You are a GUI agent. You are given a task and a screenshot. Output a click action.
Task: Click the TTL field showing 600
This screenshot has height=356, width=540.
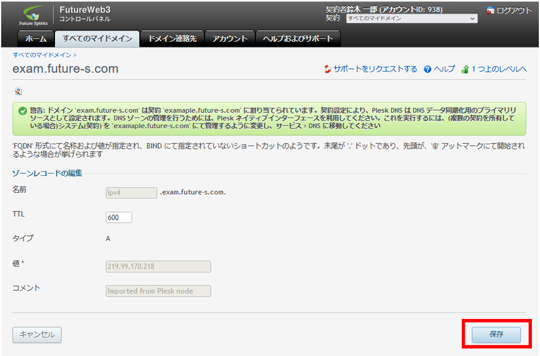pos(119,218)
